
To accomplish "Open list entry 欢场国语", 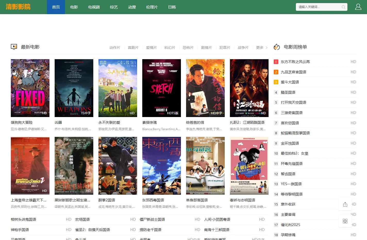I will [82, 219].
